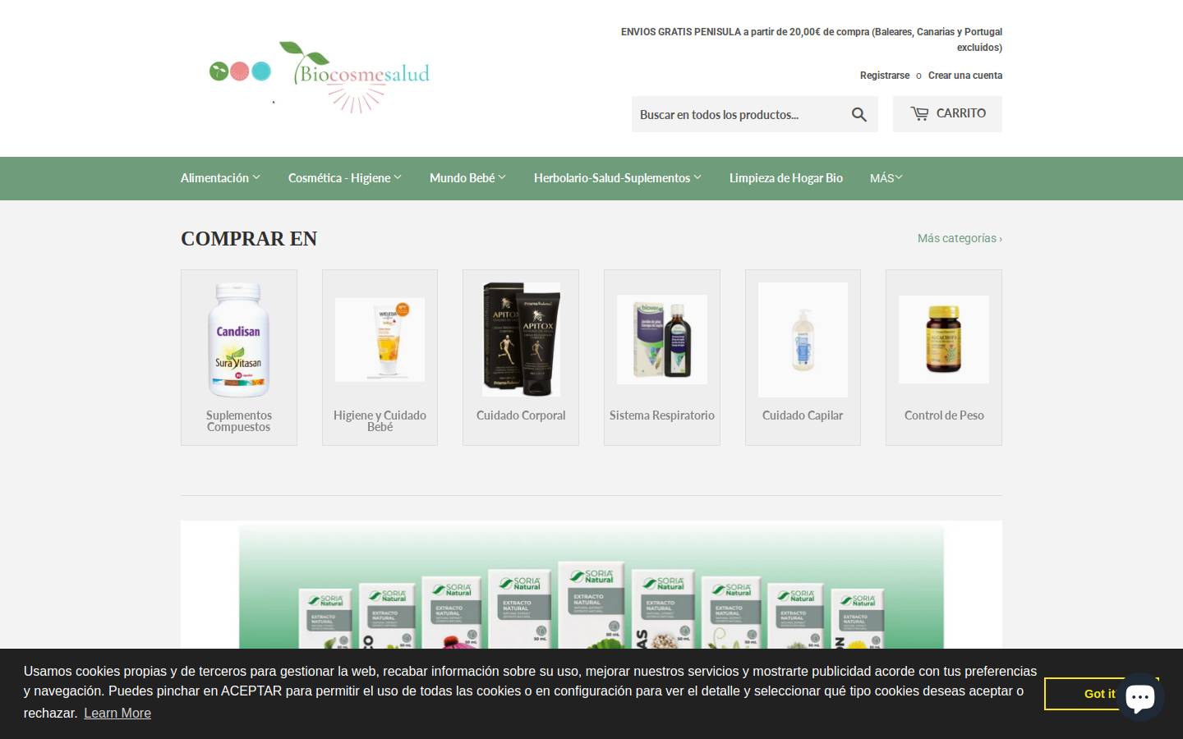Click the ENVIOS GRATIS PENISULA shipping notice

coord(812,39)
